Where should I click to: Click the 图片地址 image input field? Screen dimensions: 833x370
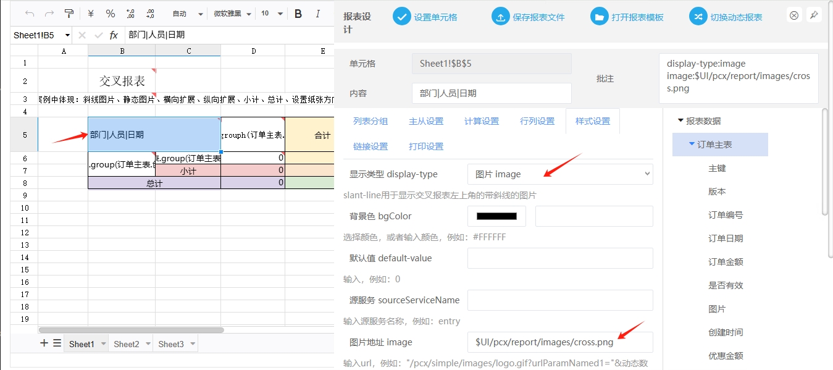(559, 342)
